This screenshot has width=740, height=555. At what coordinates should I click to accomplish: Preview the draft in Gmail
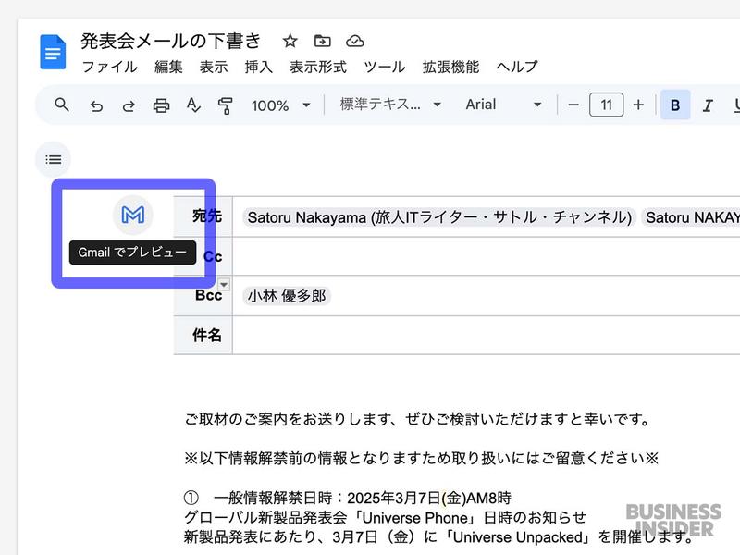[132, 216]
